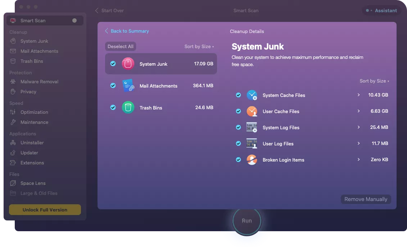Viewport: 407px width, 247px height.
Task: Open the Assistant panel
Action: (381, 10)
